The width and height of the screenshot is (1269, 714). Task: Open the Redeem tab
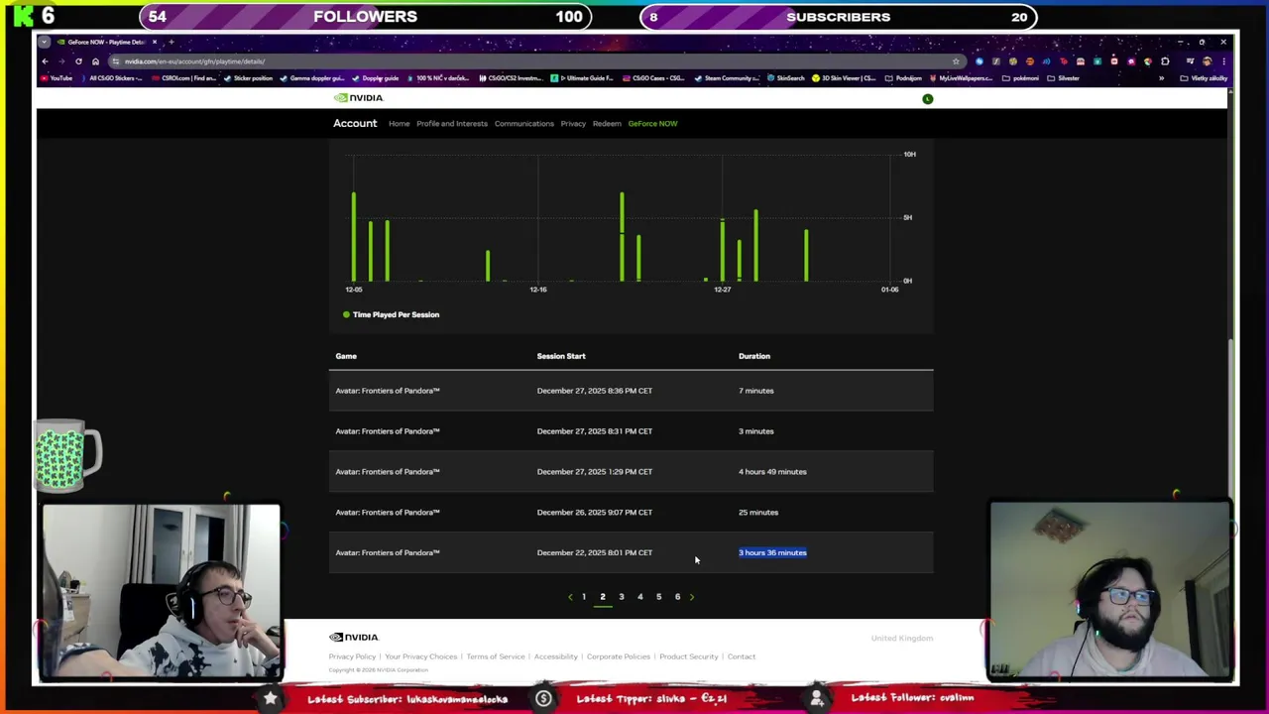click(607, 124)
